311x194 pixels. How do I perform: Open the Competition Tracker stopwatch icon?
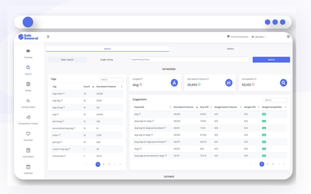(x=28, y=117)
